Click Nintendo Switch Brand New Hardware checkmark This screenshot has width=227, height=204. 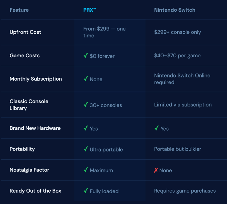[x=156, y=128]
